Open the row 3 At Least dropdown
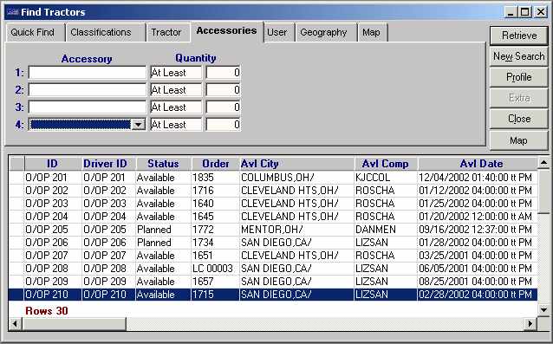Image resolution: width=553 pixels, height=344 pixels. 176,107
